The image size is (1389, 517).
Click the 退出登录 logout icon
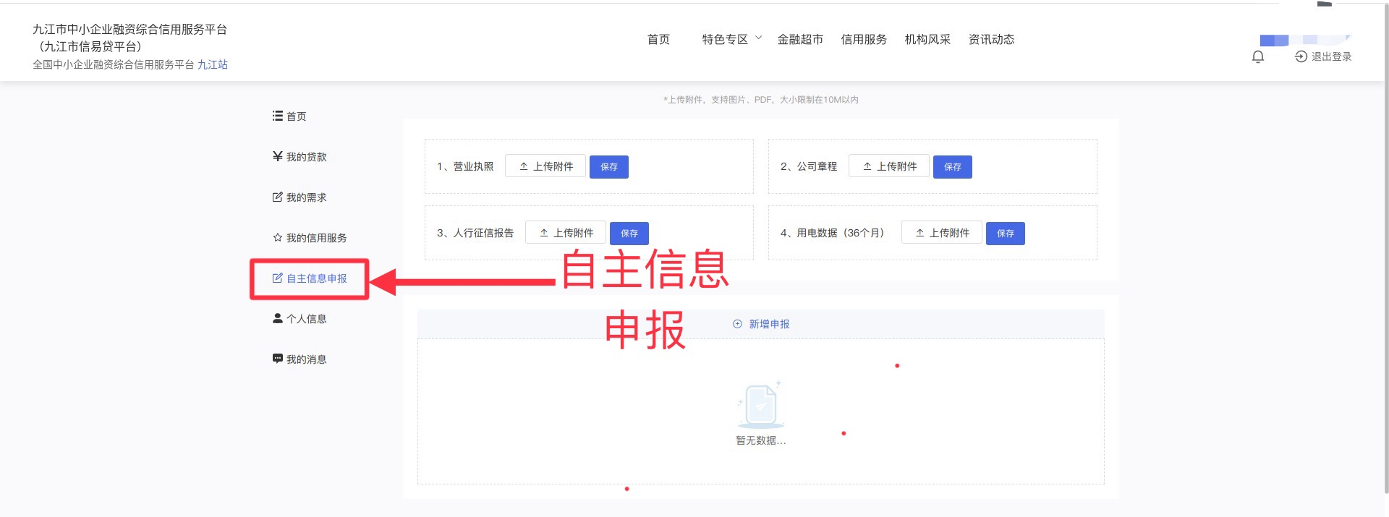[1301, 56]
